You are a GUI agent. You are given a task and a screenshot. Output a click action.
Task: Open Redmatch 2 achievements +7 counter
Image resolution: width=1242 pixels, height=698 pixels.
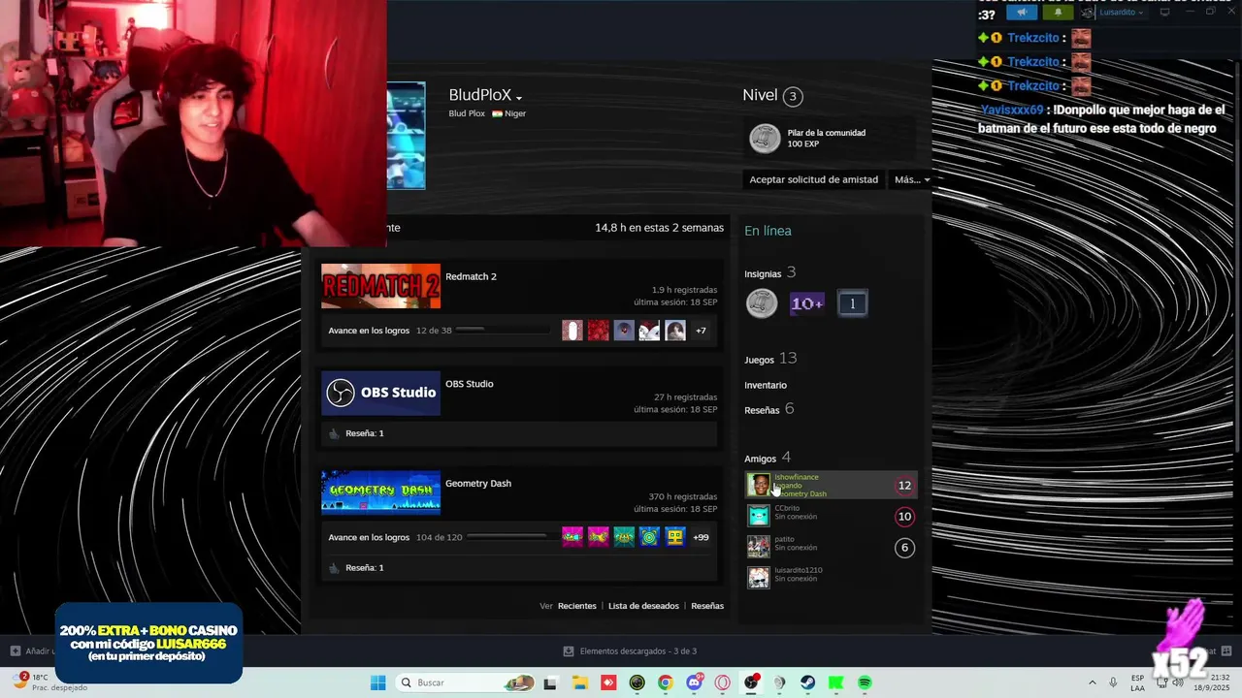[x=701, y=331]
